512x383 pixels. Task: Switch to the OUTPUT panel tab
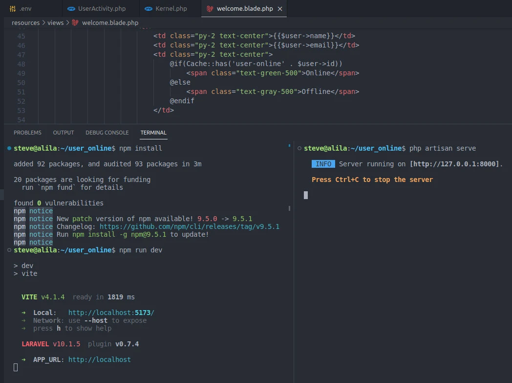(x=63, y=132)
